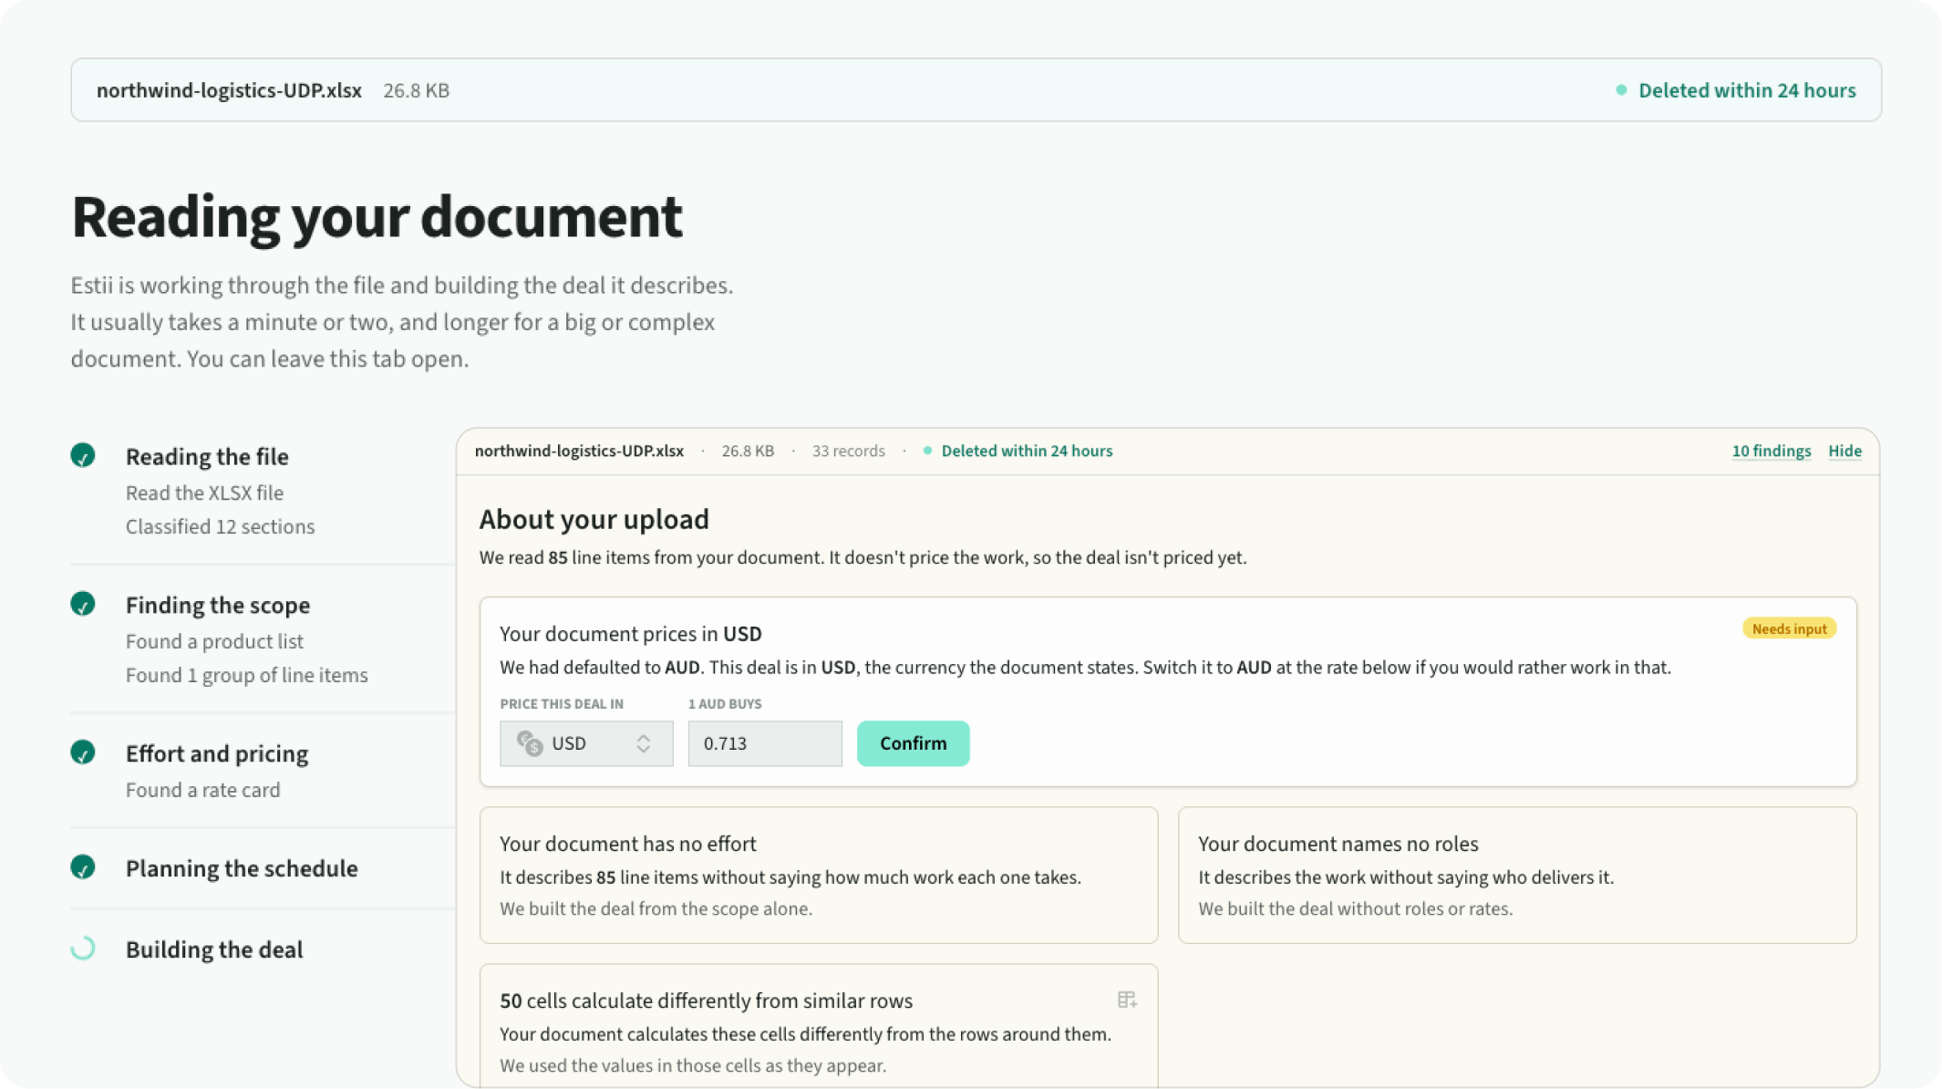The width and height of the screenshot is (1942, 1089).
Task: Confirm the deal currency
Action: [x=913, y=743]
